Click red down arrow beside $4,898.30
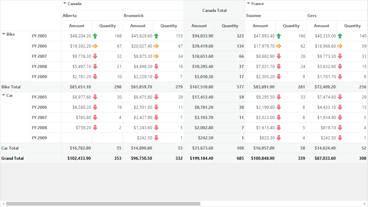 (x=156, y=66)
